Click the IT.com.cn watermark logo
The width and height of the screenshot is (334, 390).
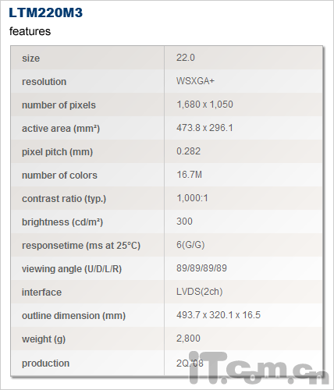click(x=259, y=367)
